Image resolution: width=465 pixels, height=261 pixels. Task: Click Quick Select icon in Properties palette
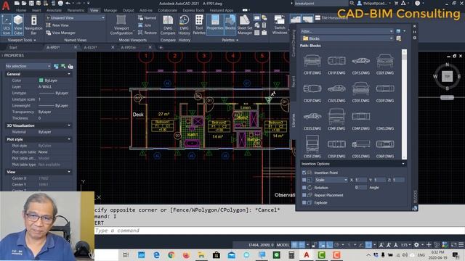[70, 66]
